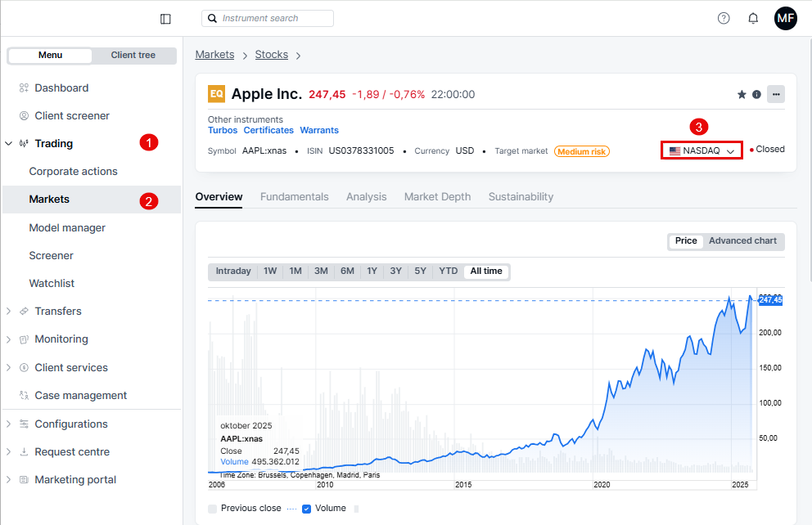Switch sidebar to Client tree view
This screenshot has height=525, width=812.
click(x=133, y=56)
